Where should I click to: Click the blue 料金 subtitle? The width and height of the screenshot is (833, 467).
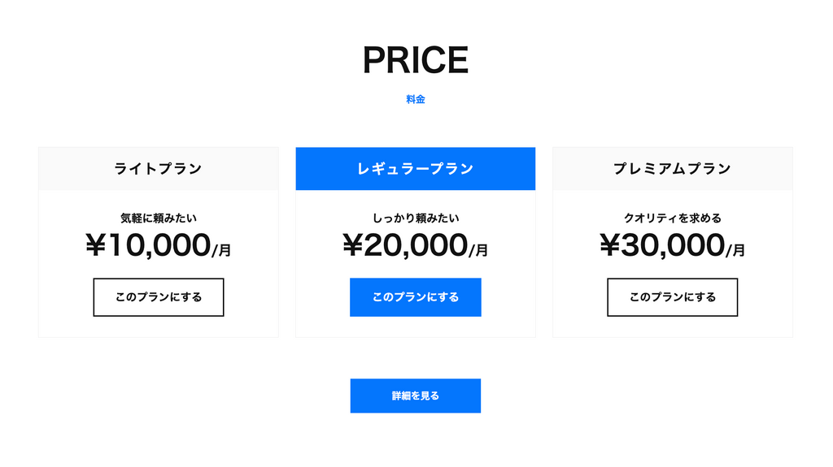tap(416, 99)
